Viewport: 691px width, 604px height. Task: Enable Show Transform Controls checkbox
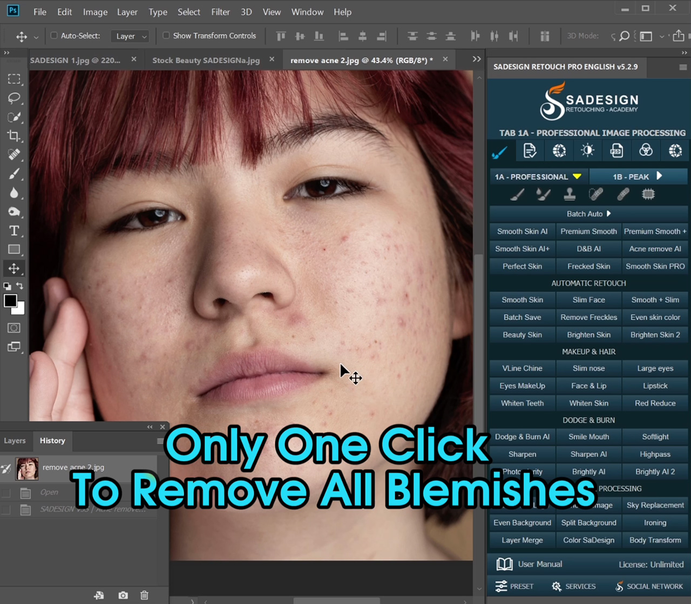[166, 36]
